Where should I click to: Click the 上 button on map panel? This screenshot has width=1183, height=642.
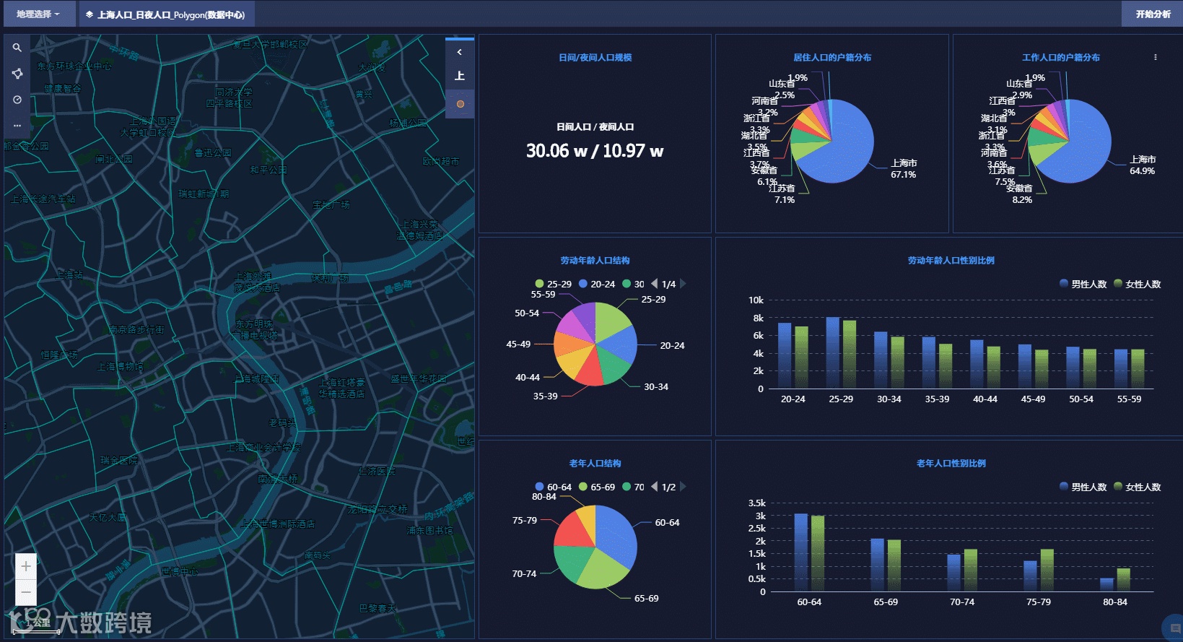click(460, 76)
